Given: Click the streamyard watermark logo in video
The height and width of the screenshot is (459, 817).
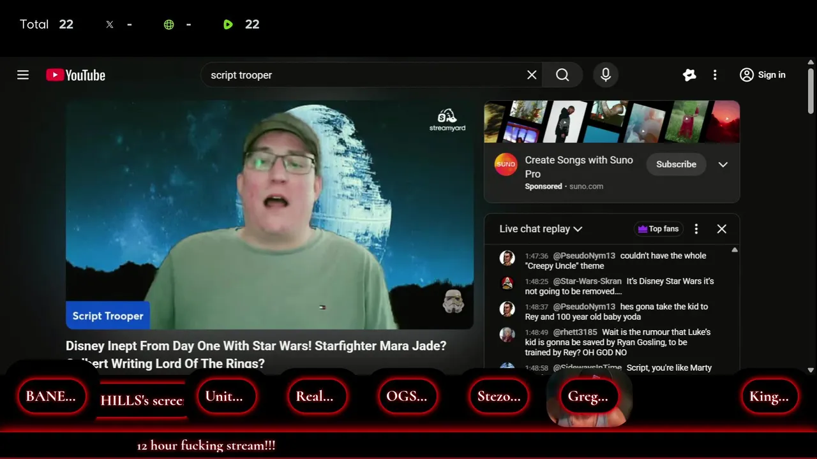Looking at the screenshot, I should pos(447,120).
